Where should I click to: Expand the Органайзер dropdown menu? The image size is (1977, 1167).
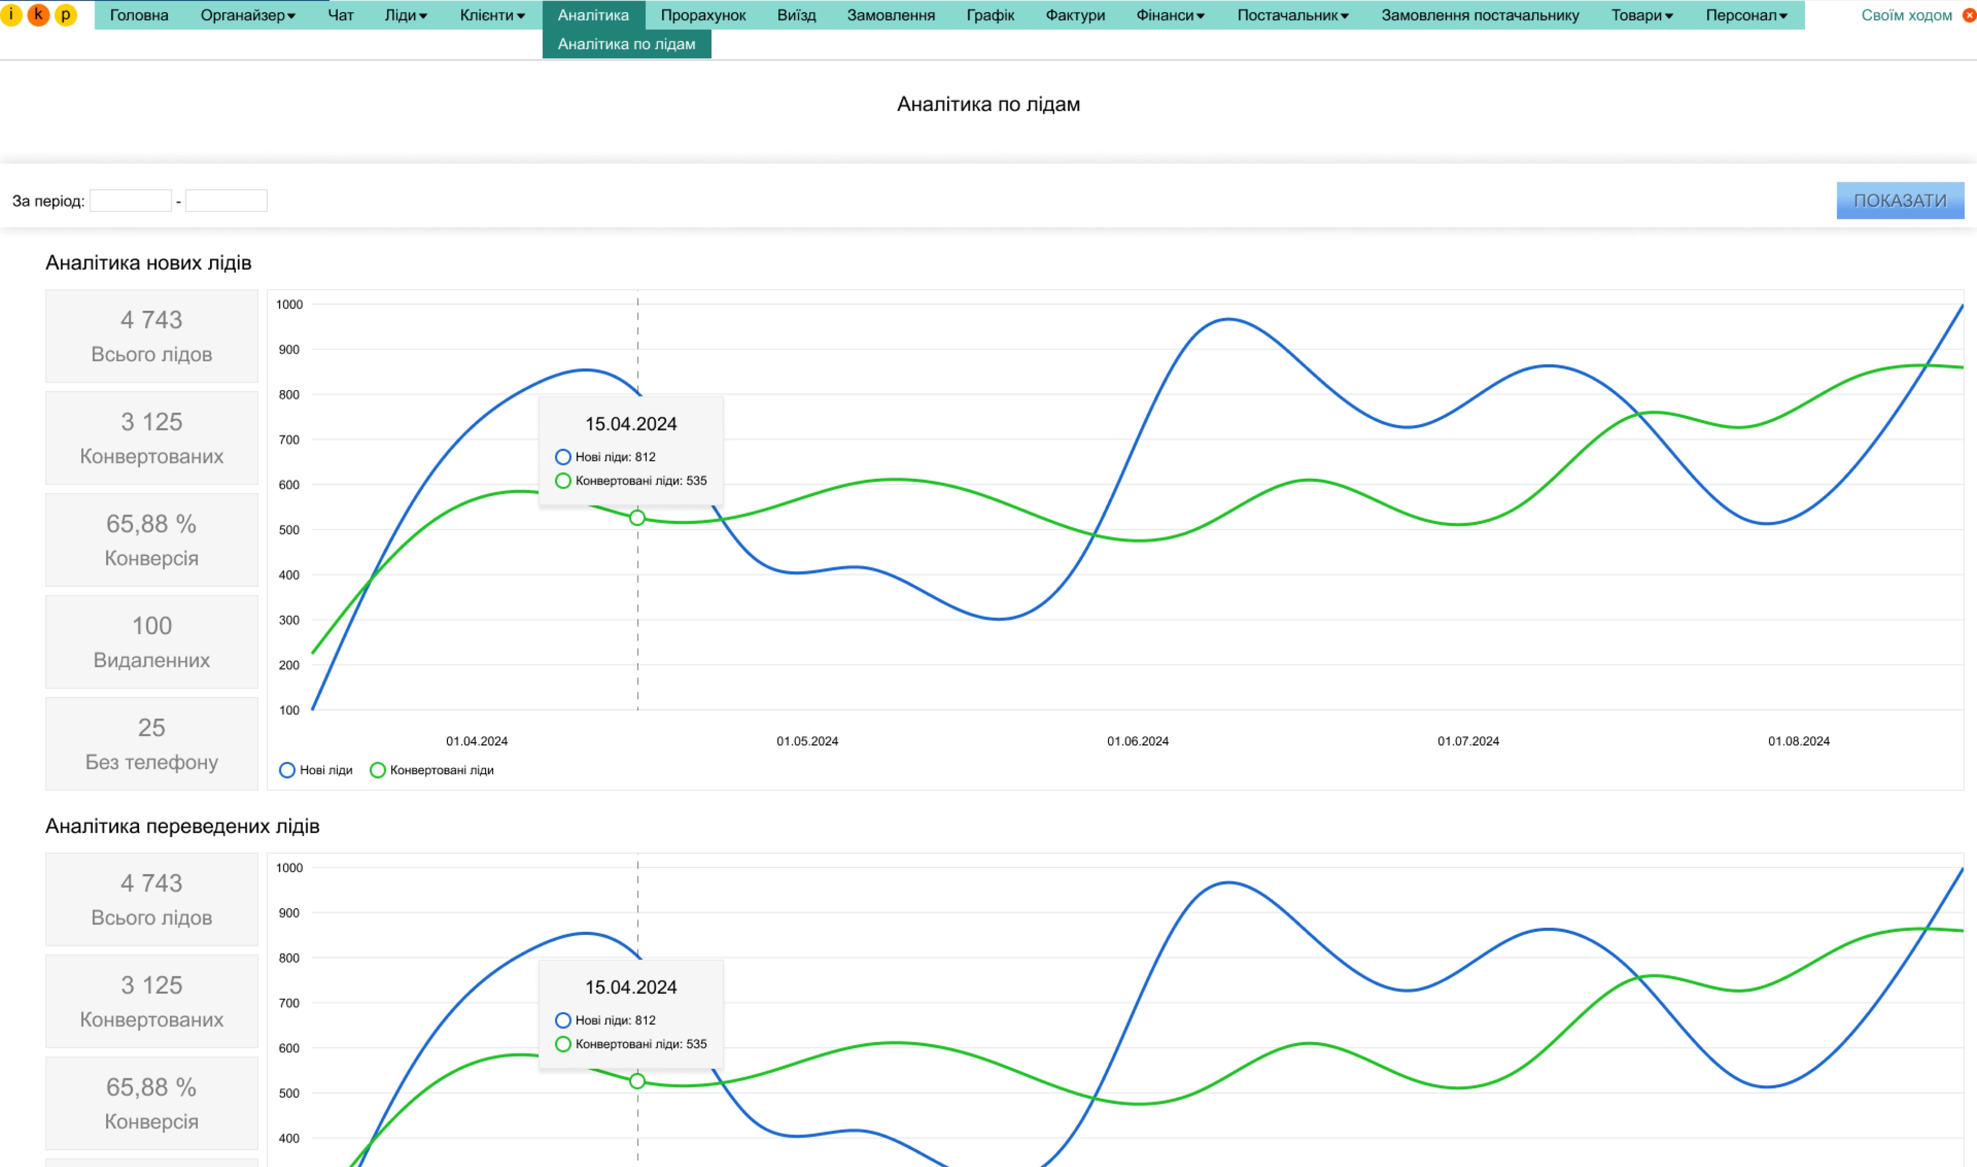248,15
